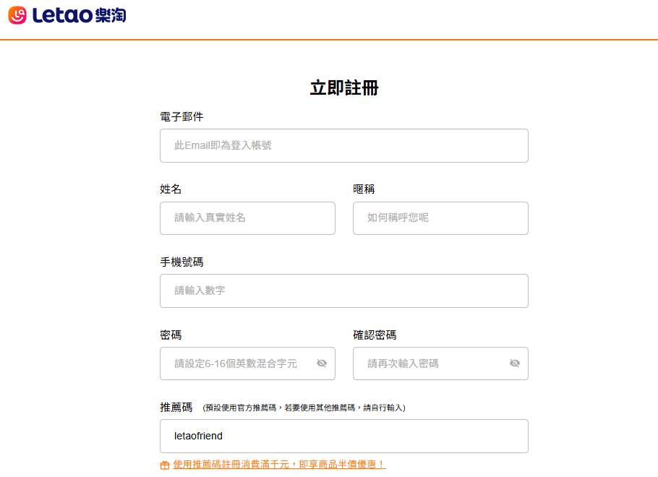
Task: Click the 立即註冊 page heading
Action: pos(344,88)
